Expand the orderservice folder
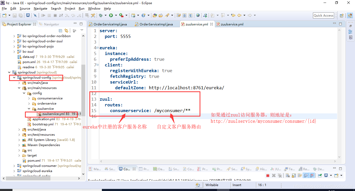This screenshot has height=191, width=355. coord(29,104)
